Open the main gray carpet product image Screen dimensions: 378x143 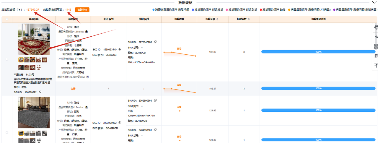coord(34,113)
